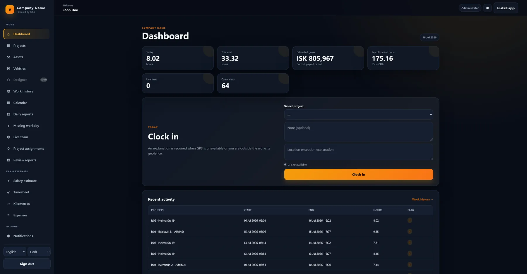Click the Notifications bell icon
Viewport: 527px width, 274px height.
click(8, 236)
